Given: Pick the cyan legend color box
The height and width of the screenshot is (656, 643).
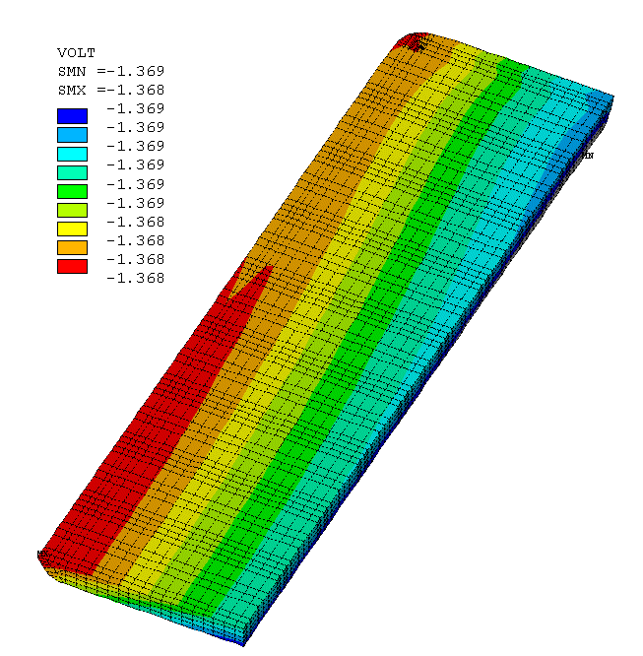Looking at the screenshot, I should pyautogui.click(x=73, y=154).
